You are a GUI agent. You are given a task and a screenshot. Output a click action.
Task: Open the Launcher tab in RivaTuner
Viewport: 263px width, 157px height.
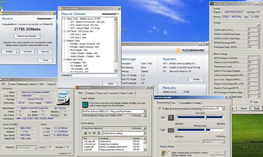tap(113, 93)
